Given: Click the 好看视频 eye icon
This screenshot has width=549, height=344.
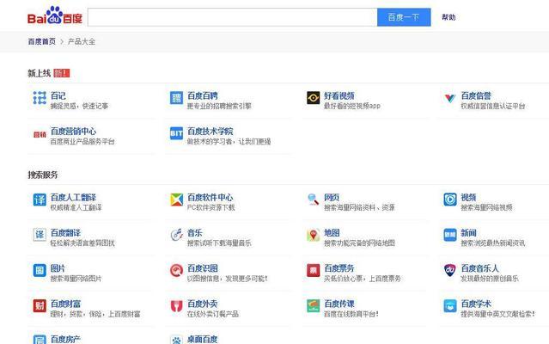Looking at the screenshot, I should click(x=313, y=98).
